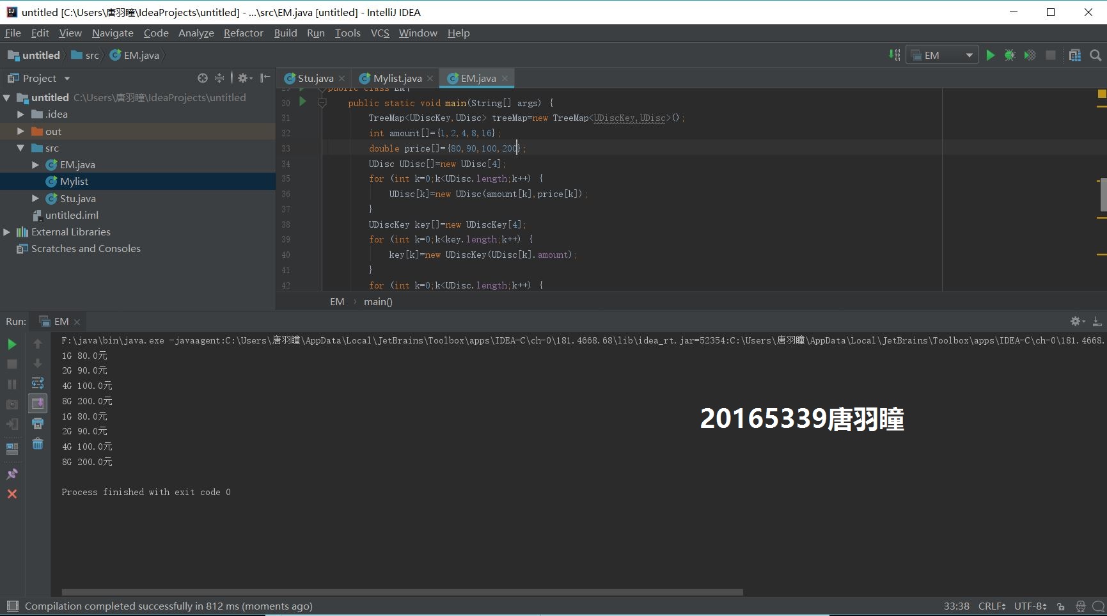Click pause output icon in Run panel

[x=12, y=384]
